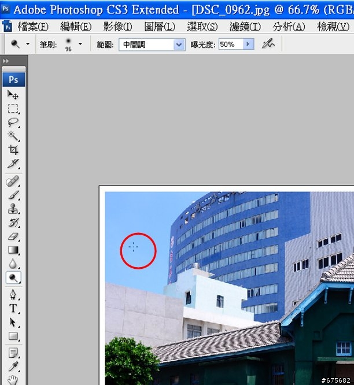Click the brush size 96 preview
The image size is (354, 385).
coord(68,45)
